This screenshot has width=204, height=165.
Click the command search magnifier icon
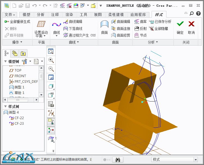tap(191, 13)
